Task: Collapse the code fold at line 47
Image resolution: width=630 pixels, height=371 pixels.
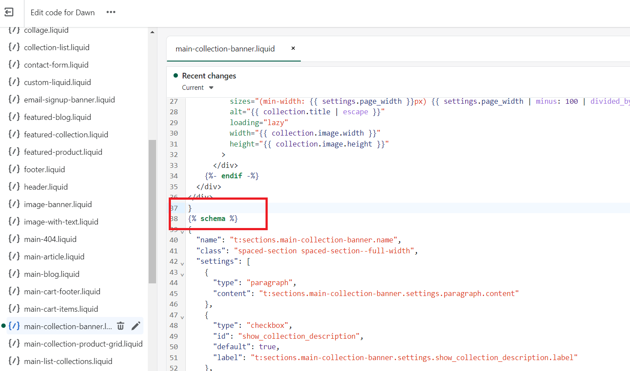Action: 182,317
